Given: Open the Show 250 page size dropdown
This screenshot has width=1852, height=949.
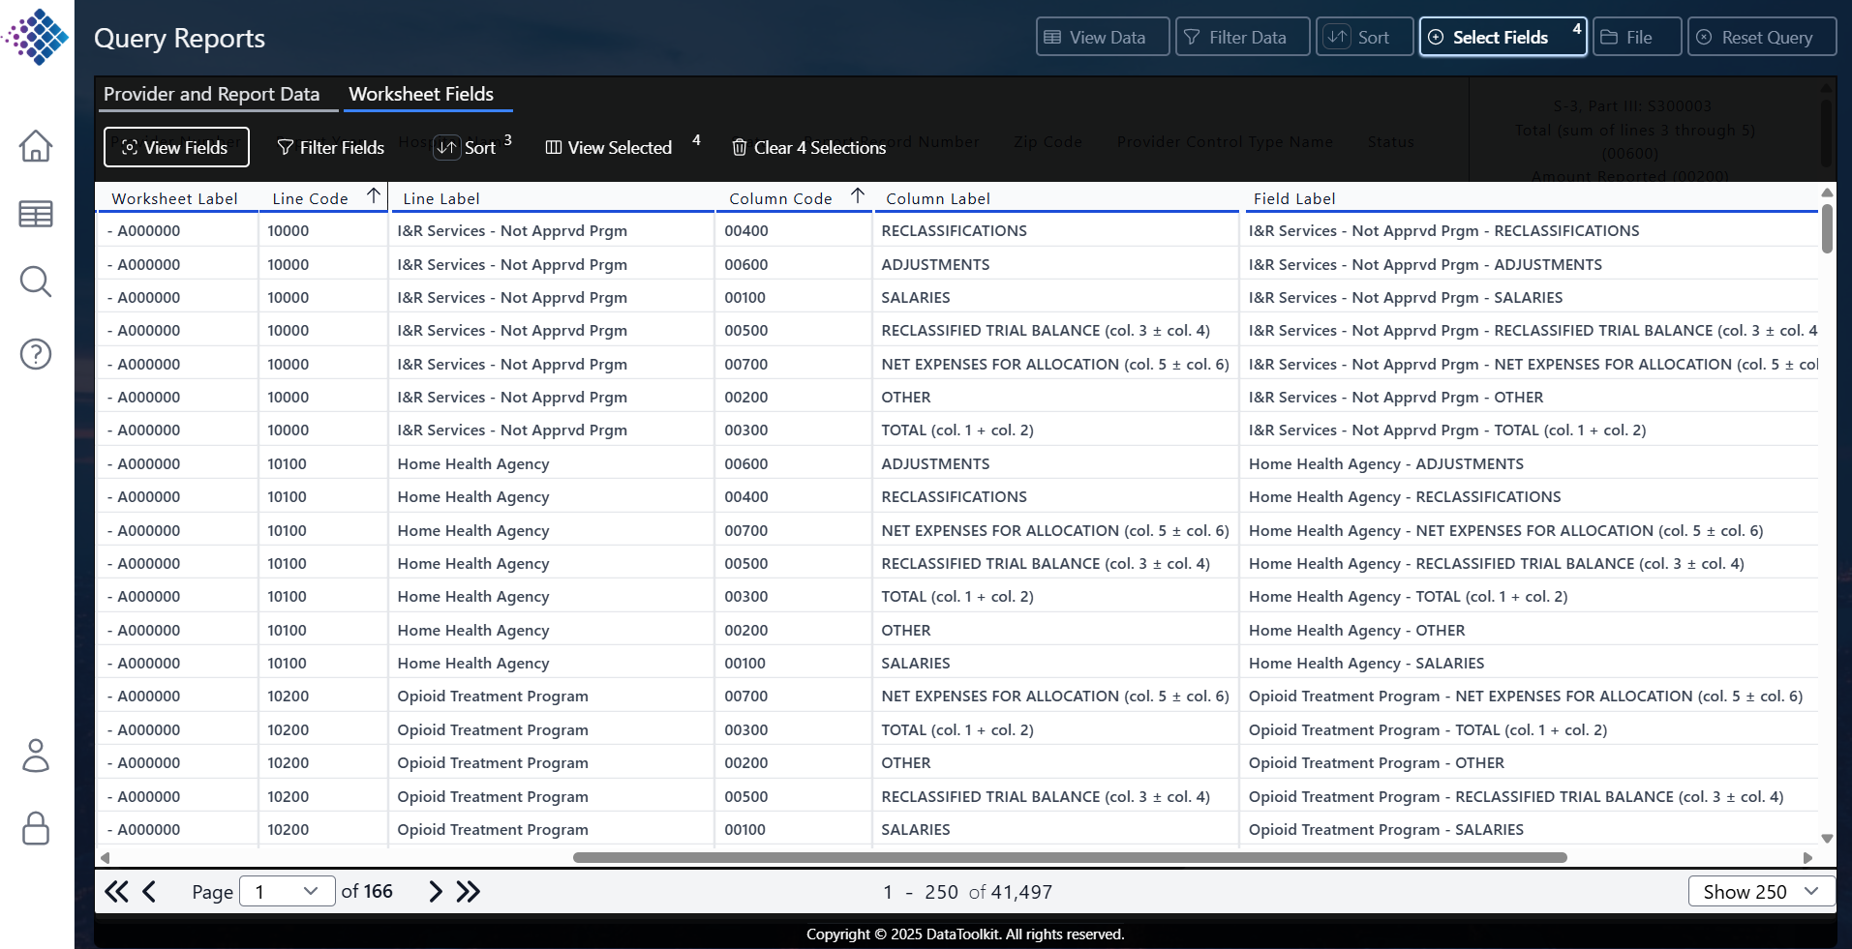Looking at the screenshot, I should (1760, 891).
